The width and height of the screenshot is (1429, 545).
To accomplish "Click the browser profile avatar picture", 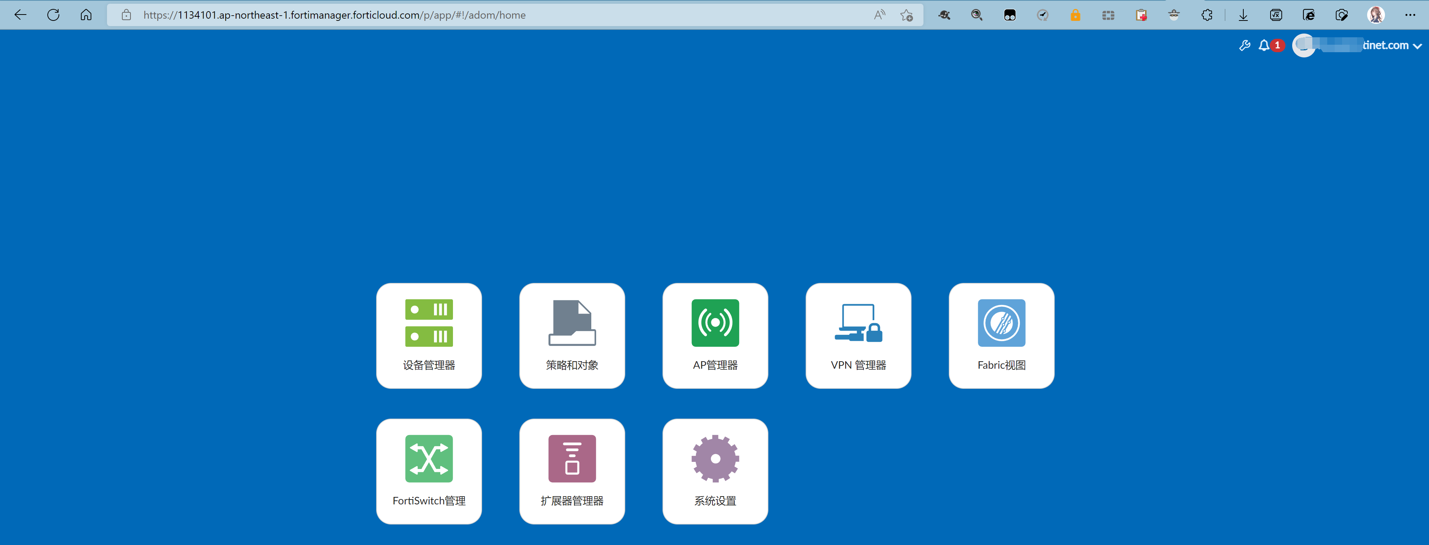I will pos(1376,15).
